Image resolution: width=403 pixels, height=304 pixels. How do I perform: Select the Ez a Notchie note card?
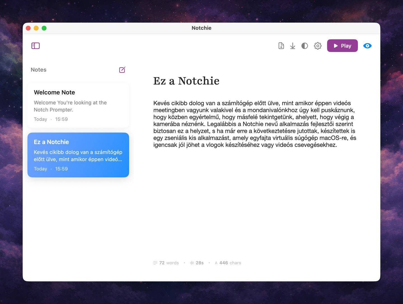78,155
